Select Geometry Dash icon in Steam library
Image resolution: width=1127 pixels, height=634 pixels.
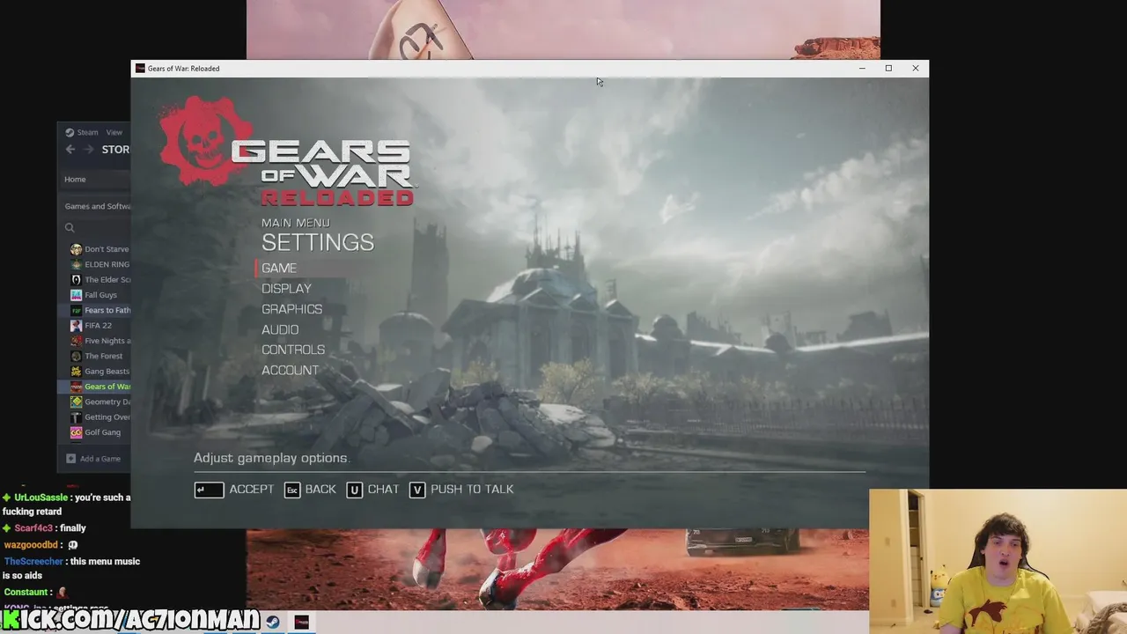pos(77,402)
